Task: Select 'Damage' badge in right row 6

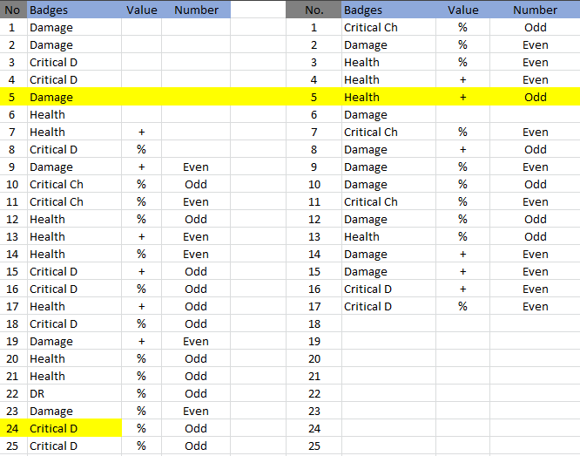Action: [x=388, y=114]
